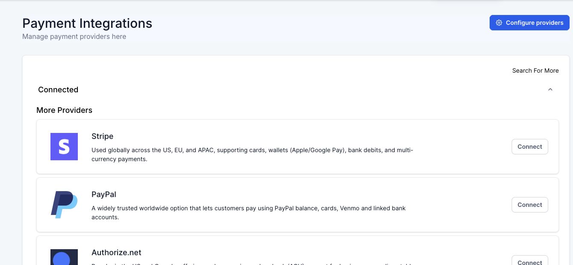Click the Connected section heading
Screen dimensions: 573x265
(58, 90)
